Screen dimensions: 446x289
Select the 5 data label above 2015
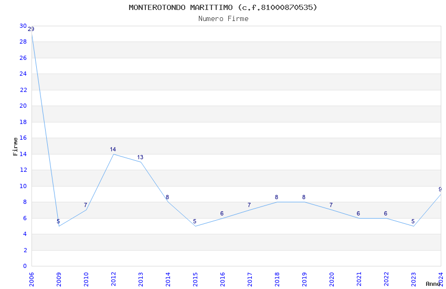[x=195, y=222]
